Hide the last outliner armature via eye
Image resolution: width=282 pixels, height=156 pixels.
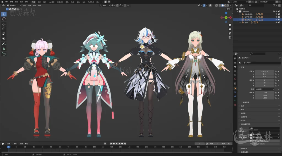(x=276, y=23)
